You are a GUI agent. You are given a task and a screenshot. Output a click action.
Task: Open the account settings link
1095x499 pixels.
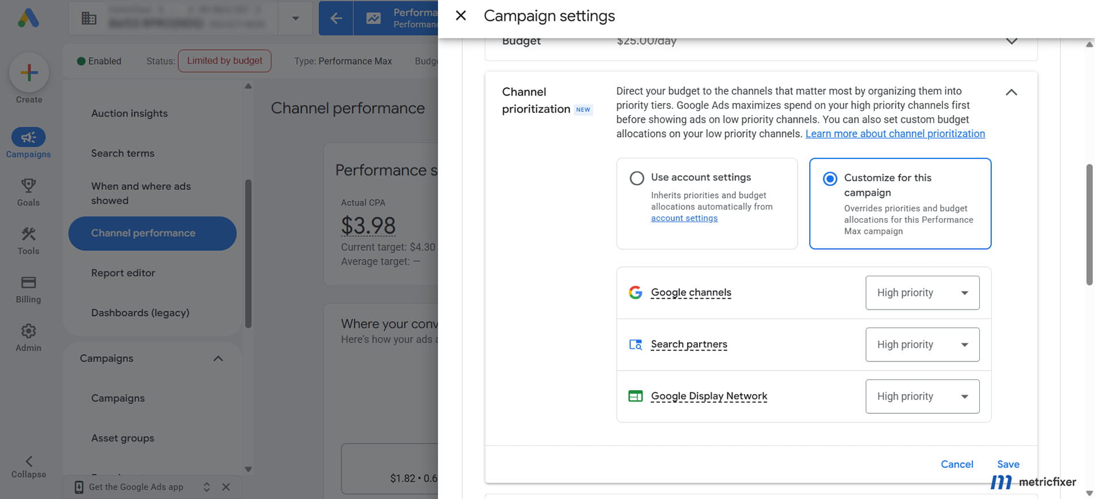(x=684, y=218)
